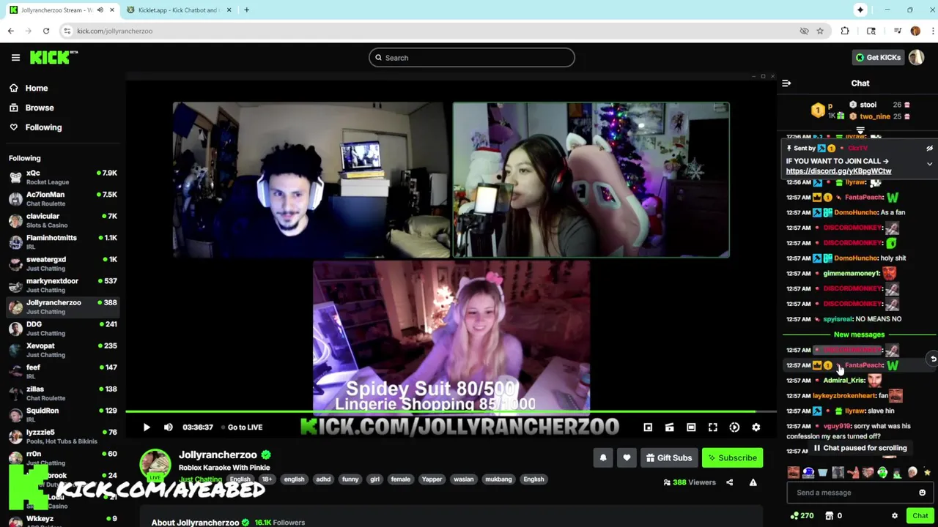Viewport: 938px width, 527px height.
Task: Create a clip using the clapperboard icon
Action: pyautogui.click(x=669, y=427)
